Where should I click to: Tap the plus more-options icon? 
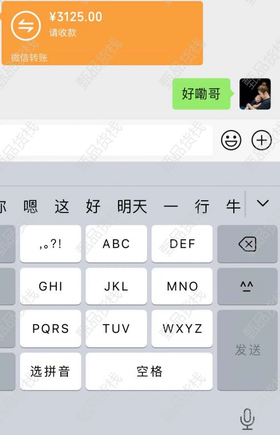[x=262, y=140]
